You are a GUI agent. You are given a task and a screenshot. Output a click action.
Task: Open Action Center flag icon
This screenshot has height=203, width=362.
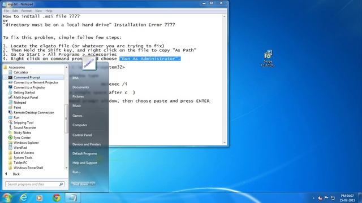click(326, 198)
